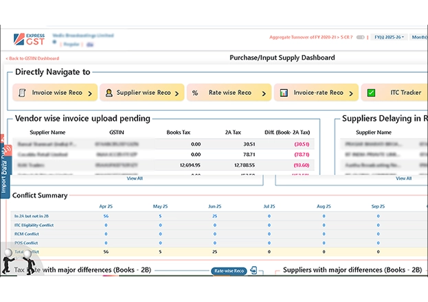Toggle the aggregate turnover switch

[361, 37]
